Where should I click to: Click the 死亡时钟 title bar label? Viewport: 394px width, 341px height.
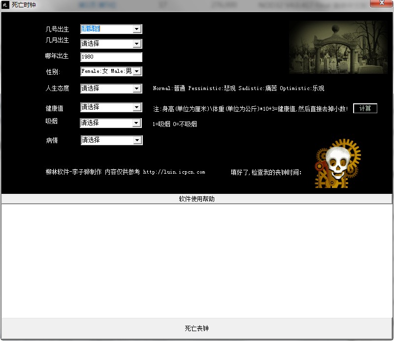[24, 4]
